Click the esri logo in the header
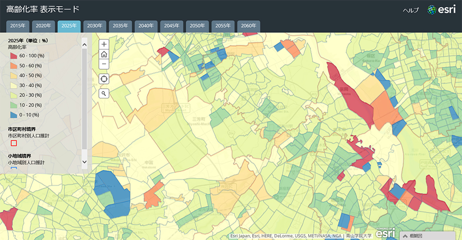The width and height of the screenshot is (462, 240). click(442, 10)
